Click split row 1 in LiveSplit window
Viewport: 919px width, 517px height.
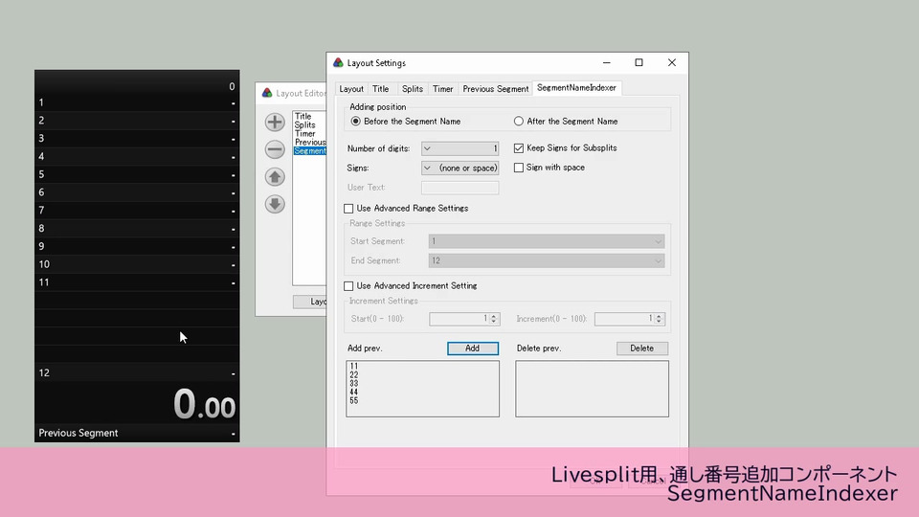[x=137, y=102]
